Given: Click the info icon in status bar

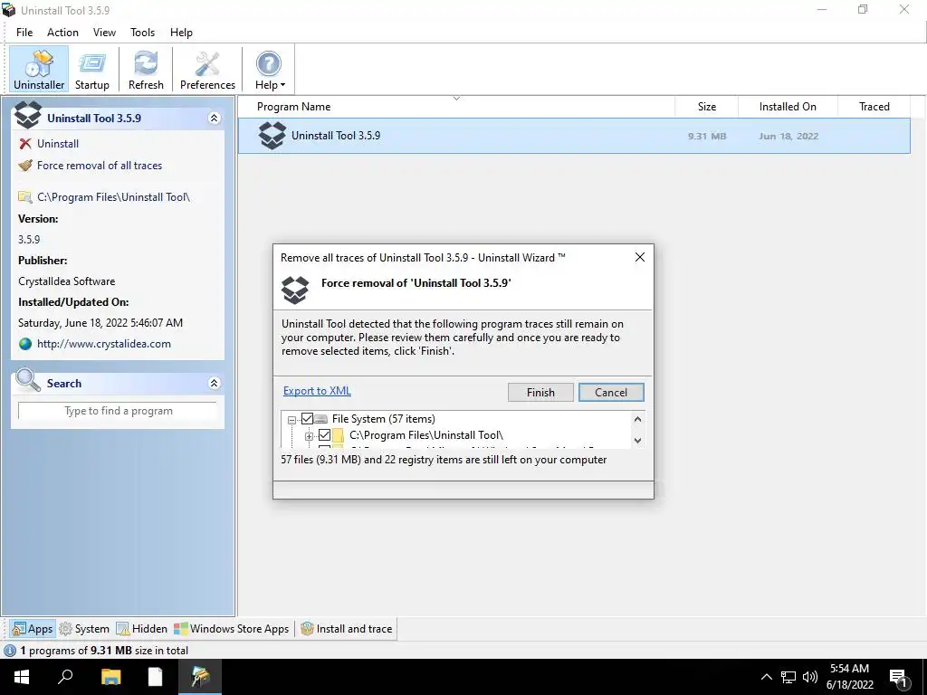Looking at the screenshot, I should (x=10, y=651).
